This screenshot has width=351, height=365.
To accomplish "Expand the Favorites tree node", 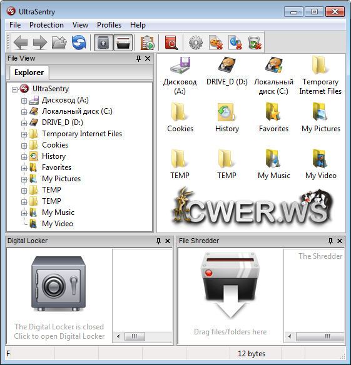I will click(24, 168).
